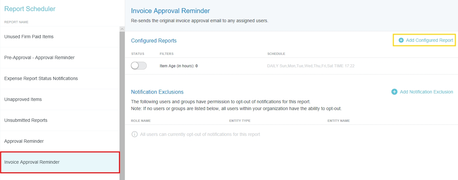Select the Approval Reminder report
This screenshot has height=180, width=458.
(24, 141)
